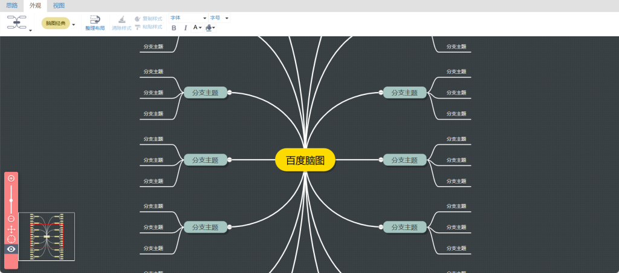619x273 pixels.
Task: Toggle bold (B) formatting
Action: point(173,28)
